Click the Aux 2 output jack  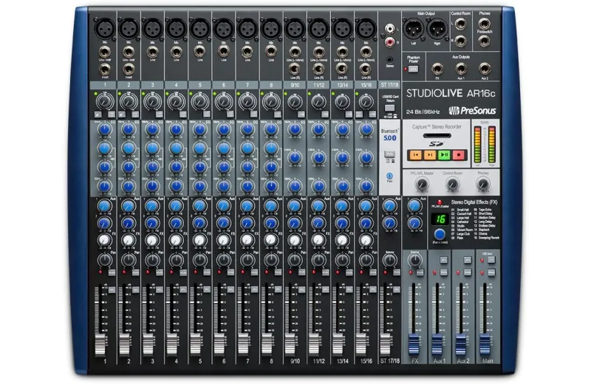pos(485,69)
